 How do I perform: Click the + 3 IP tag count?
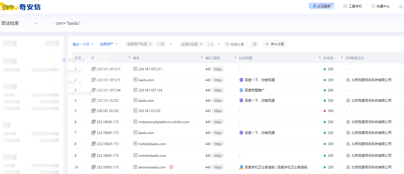click(x=210, y=44)
